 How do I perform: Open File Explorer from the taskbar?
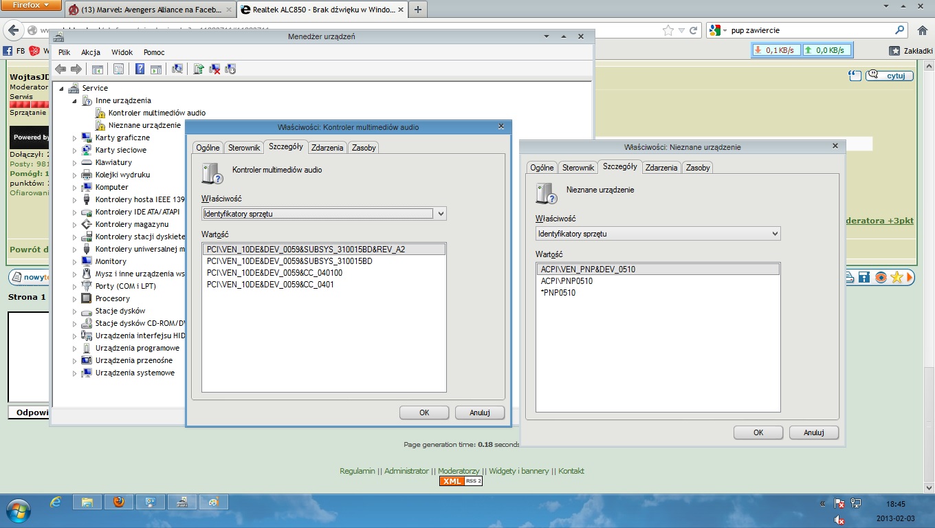point(87,503)
